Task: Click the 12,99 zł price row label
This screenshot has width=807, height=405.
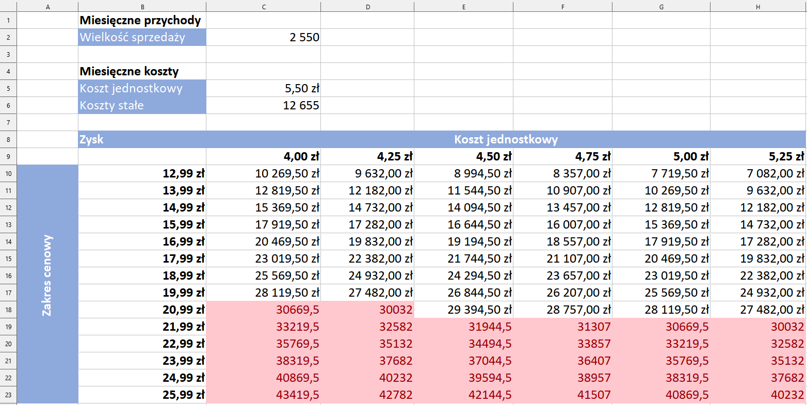Action: (x=142, y=173)
